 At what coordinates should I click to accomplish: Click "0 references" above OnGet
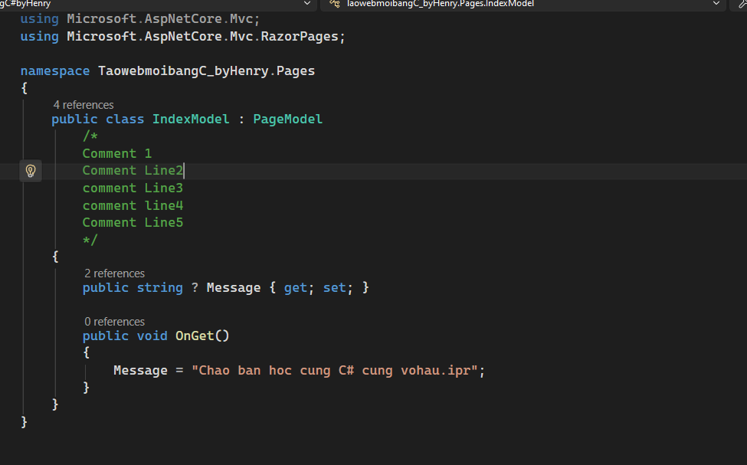114,322
